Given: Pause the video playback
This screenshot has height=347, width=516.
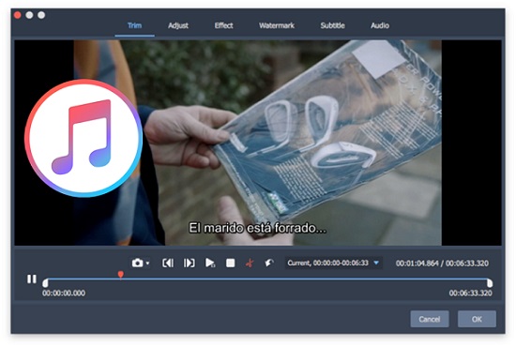Looking at the screenshot, I should point(32,279).
